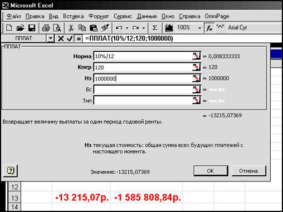283x212 pixels.
Task: Open the Вставка menu
Action: [73, 17]
